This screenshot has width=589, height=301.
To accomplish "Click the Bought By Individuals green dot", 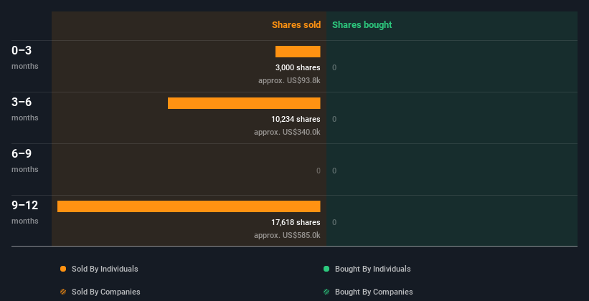I will click(326, 269).
